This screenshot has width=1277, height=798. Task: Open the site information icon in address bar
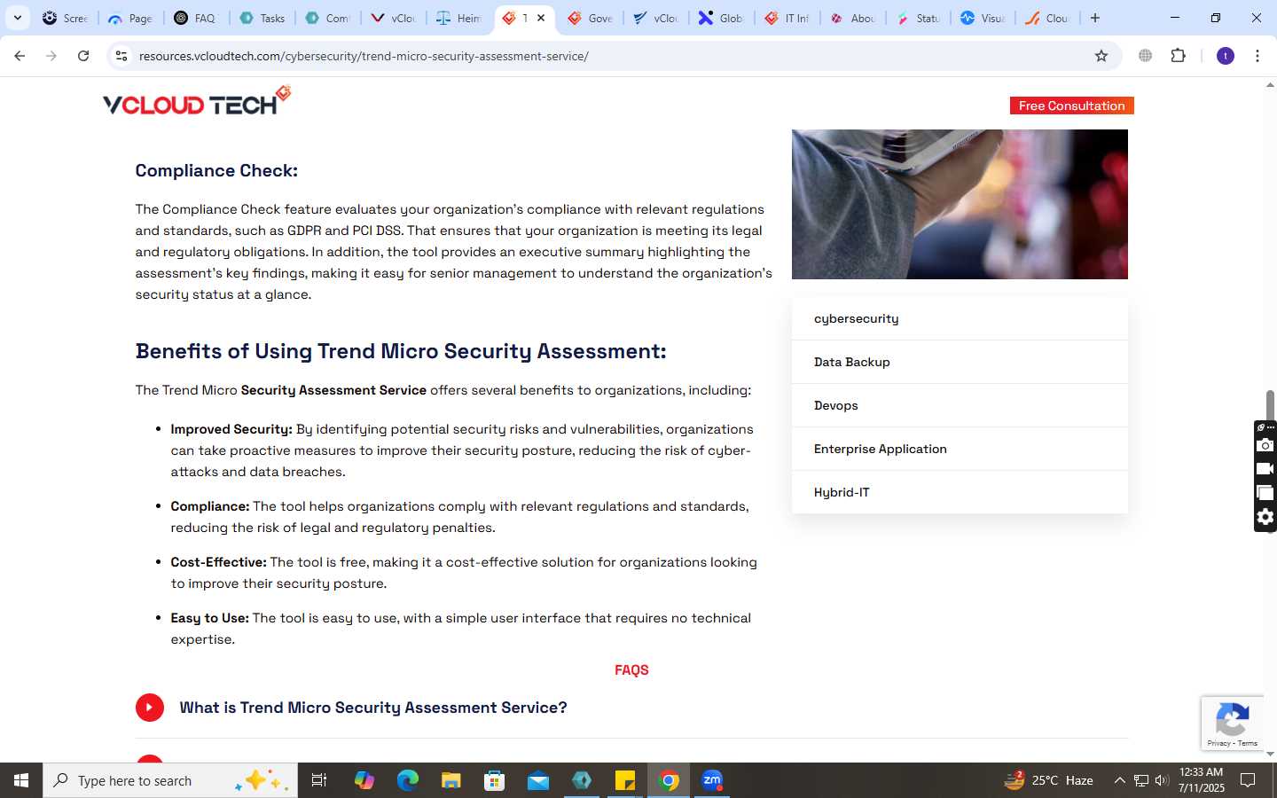tap(121, 56)
